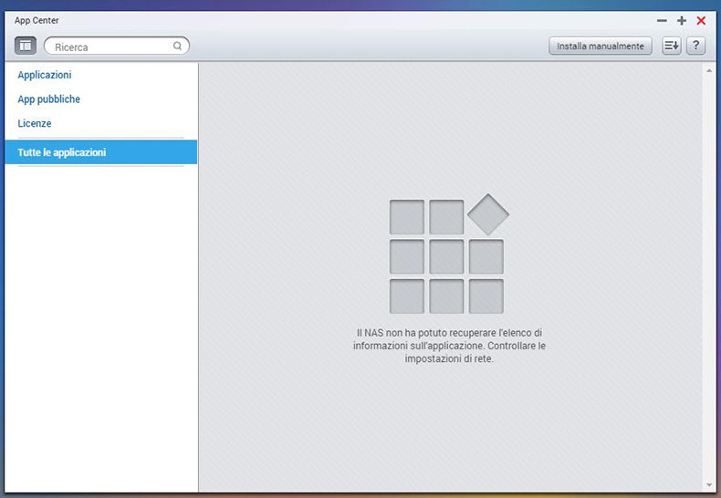Go to the Licenze section
The width and height of the screenshot is (721, 498).
pyautogui.click(x=35, y=123)
